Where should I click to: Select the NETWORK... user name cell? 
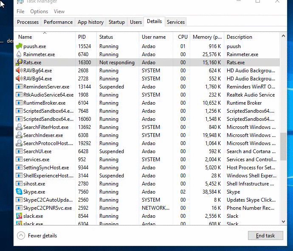tap(155, 208)
